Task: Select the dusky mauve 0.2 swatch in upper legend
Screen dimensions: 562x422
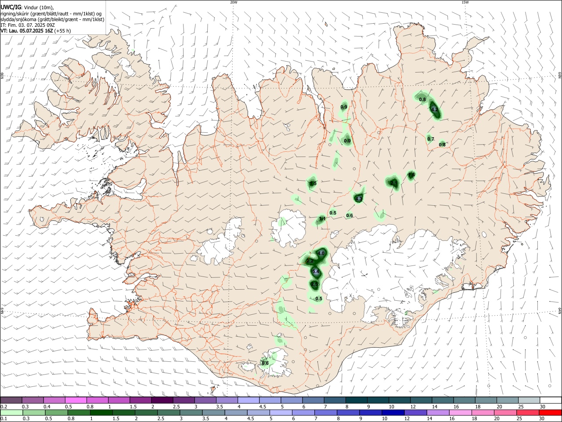Action: pyautogui.click(x=11, y=400)
